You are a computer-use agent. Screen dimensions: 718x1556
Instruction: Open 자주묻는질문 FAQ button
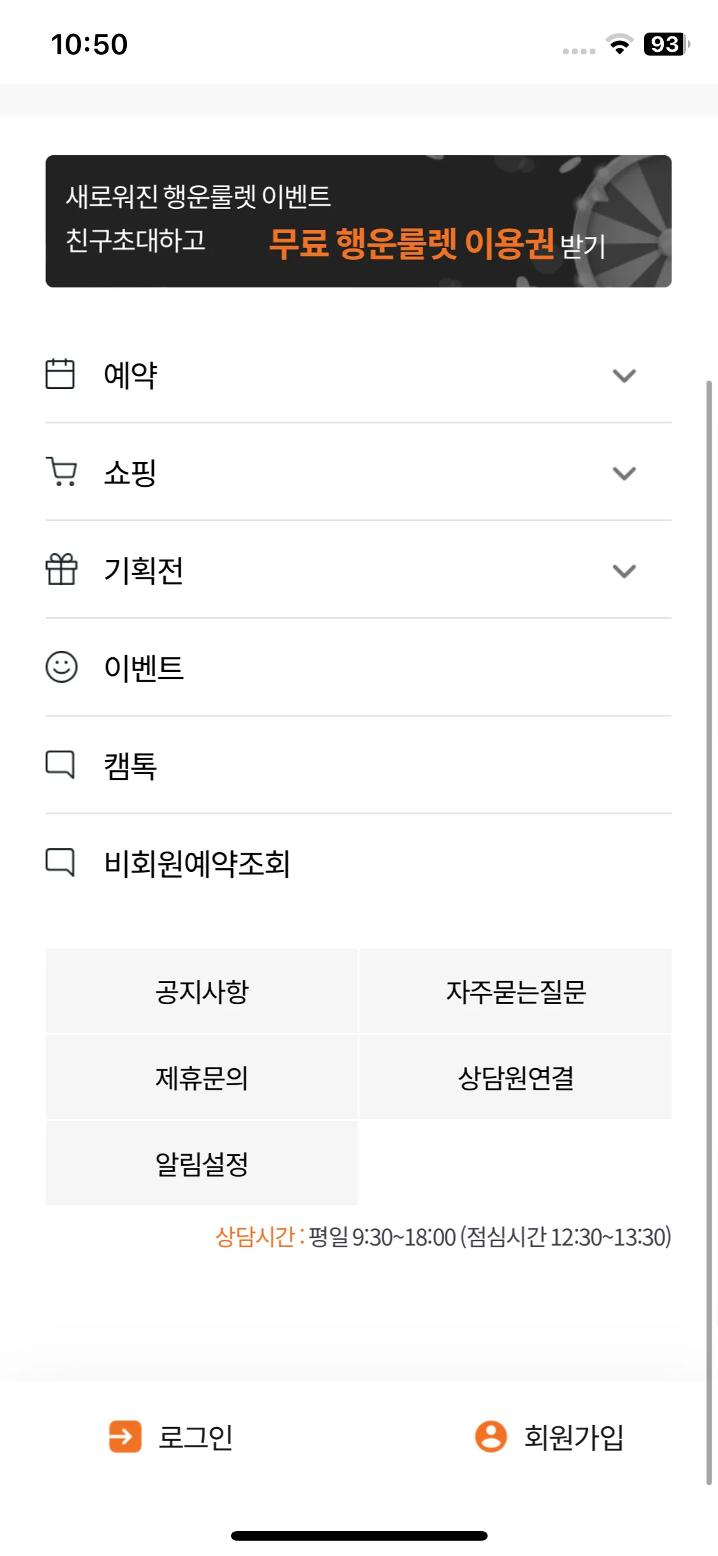[516, 991]
